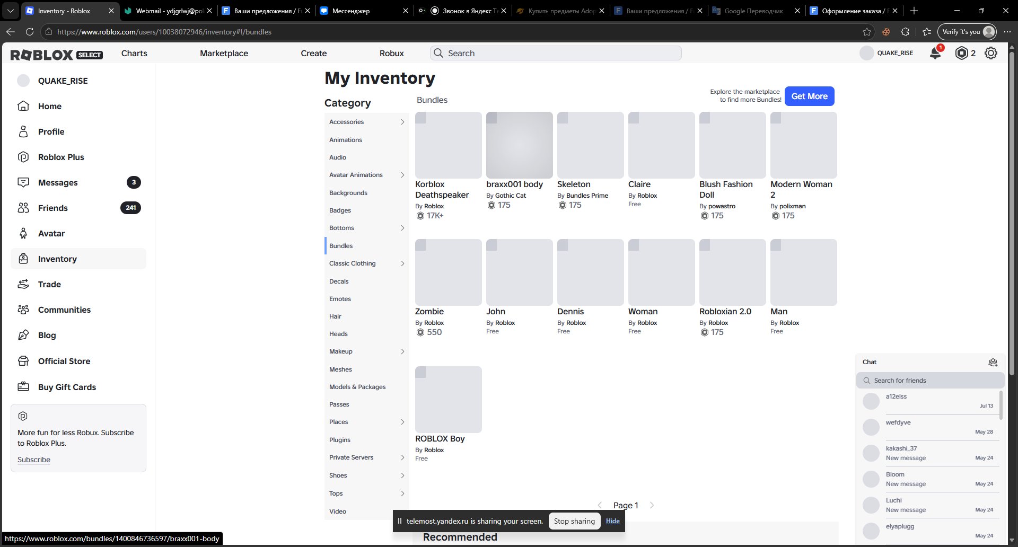Open notifications via the bell icon
Screen dimensions: 1018x547
click(936, 53)
